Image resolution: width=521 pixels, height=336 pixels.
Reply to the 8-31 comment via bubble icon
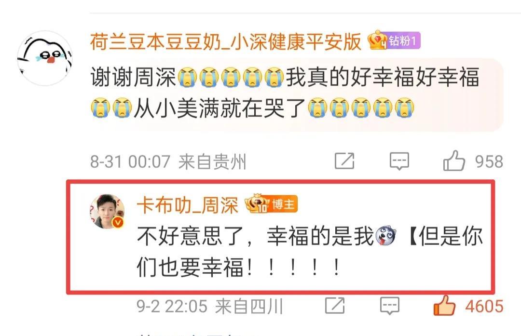pos(399,161)
